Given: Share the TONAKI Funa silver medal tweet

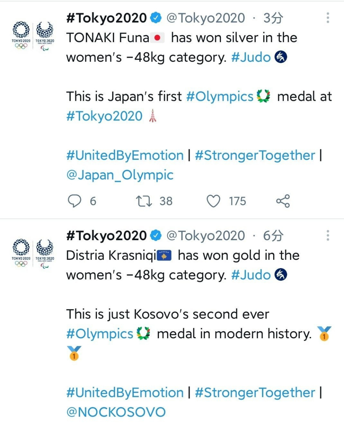Looking at the screenshot, I should [x=283, y=201].
